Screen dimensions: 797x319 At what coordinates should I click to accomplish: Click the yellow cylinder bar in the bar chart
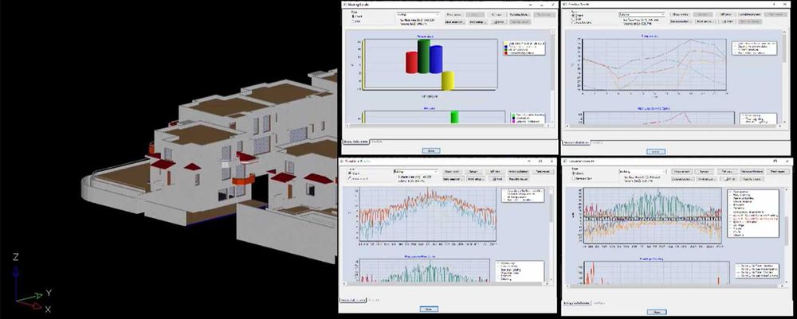447,80
